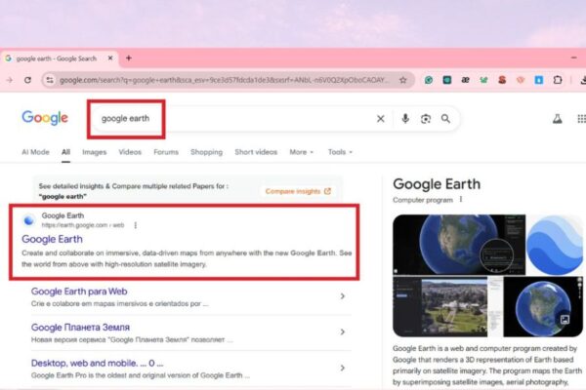Screen dimensions: 586x390
Task: Bookmark this page with star icon
Action: coord(402,80)
